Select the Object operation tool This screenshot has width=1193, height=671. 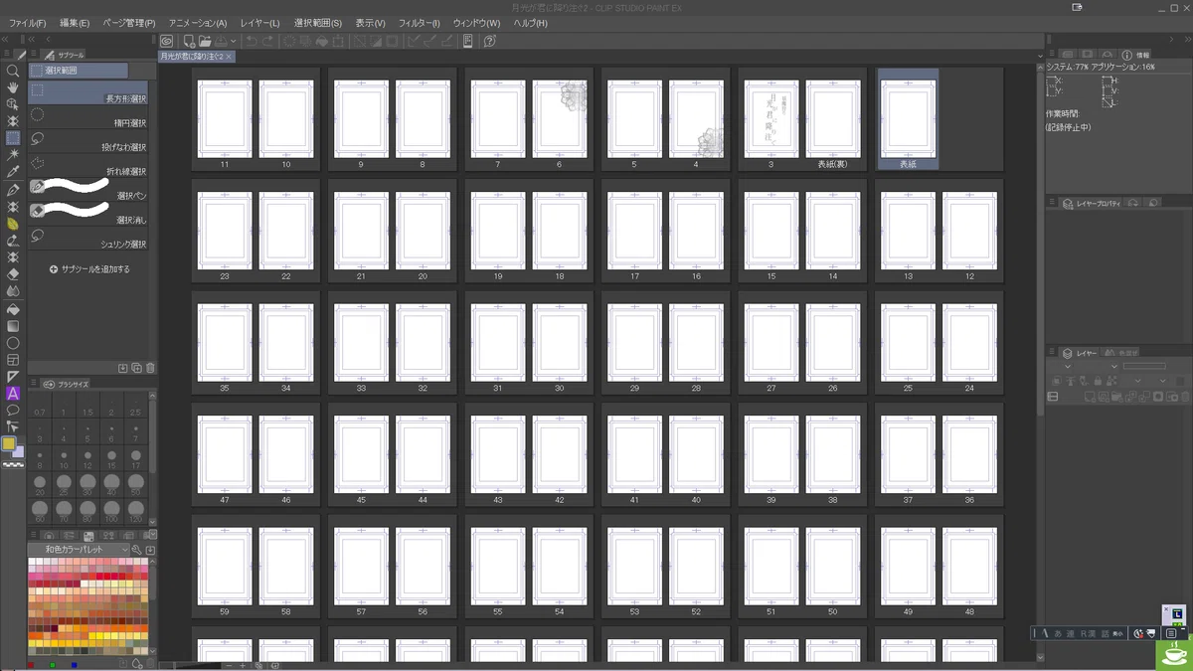pyautogui.click(x=13, y=104)
